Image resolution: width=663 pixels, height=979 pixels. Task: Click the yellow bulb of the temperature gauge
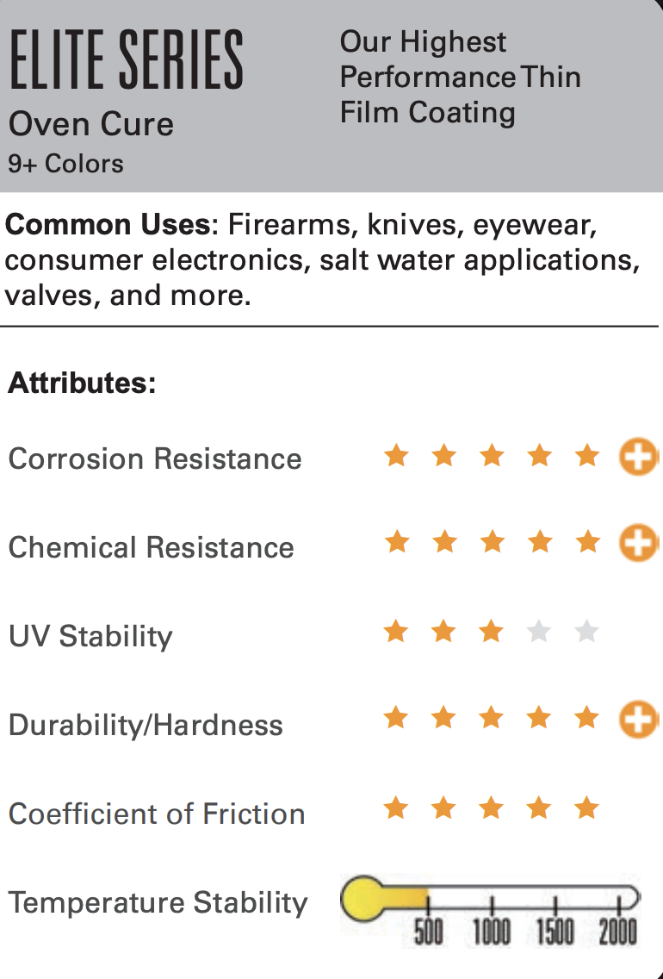pyautogui.click(x=359, y=898)
